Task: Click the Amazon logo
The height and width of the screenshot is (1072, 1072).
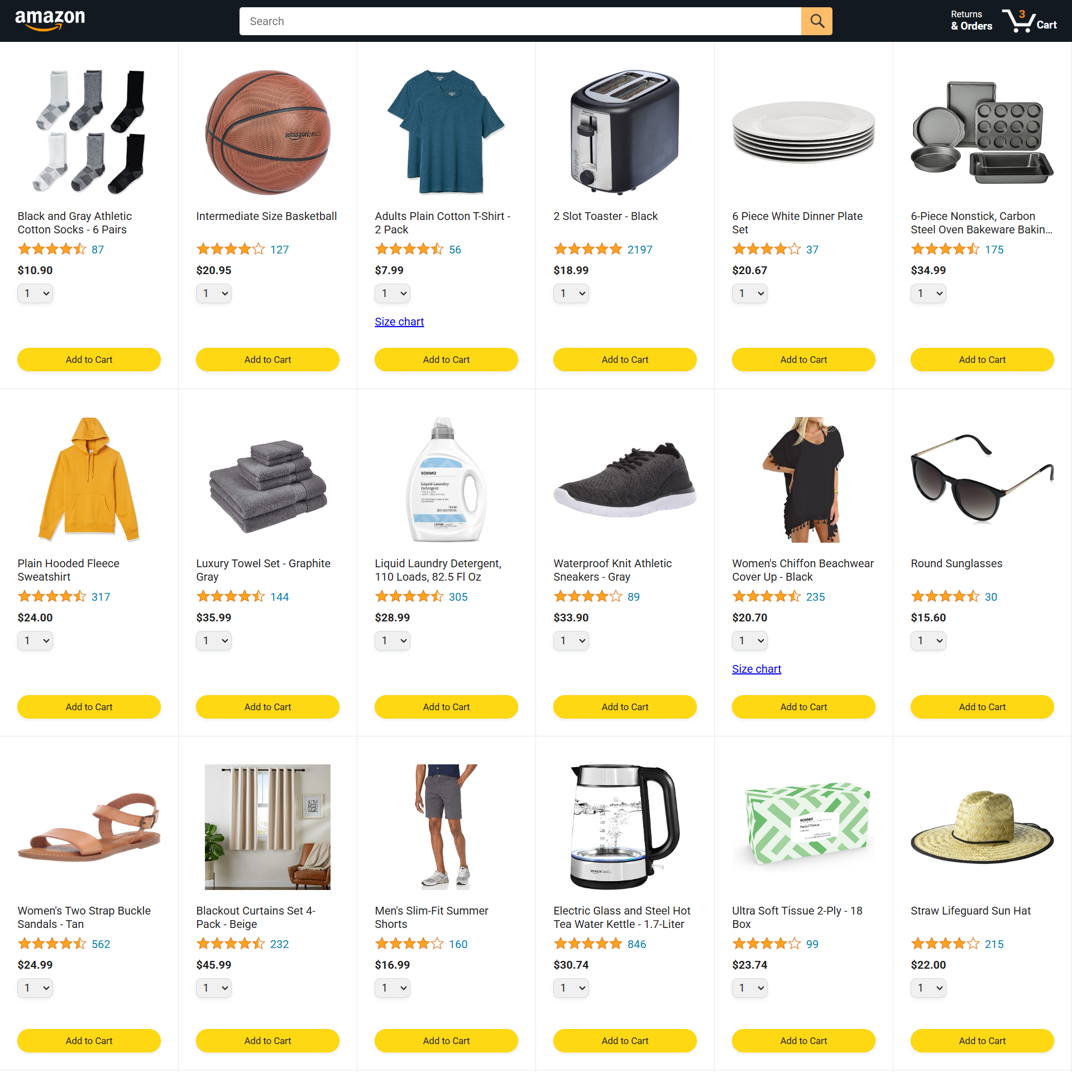Action: (x=50, y=21)
